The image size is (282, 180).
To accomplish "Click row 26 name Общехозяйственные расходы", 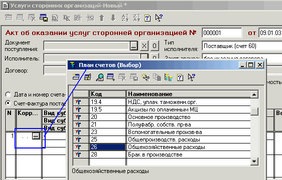I will [167, 147].
